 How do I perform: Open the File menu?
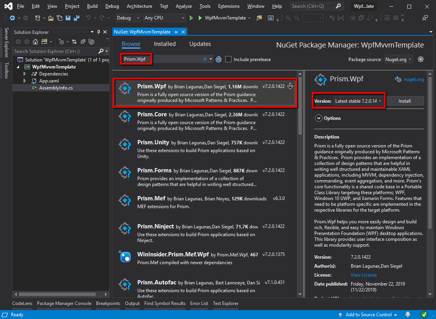coord(21,6)
